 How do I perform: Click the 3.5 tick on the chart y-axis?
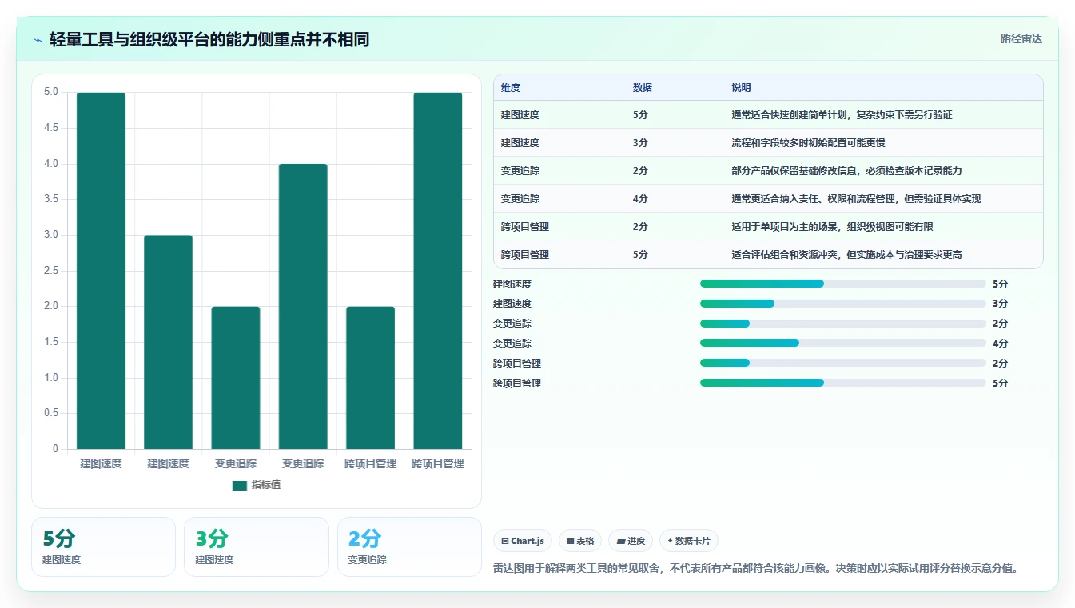point(51,199)
